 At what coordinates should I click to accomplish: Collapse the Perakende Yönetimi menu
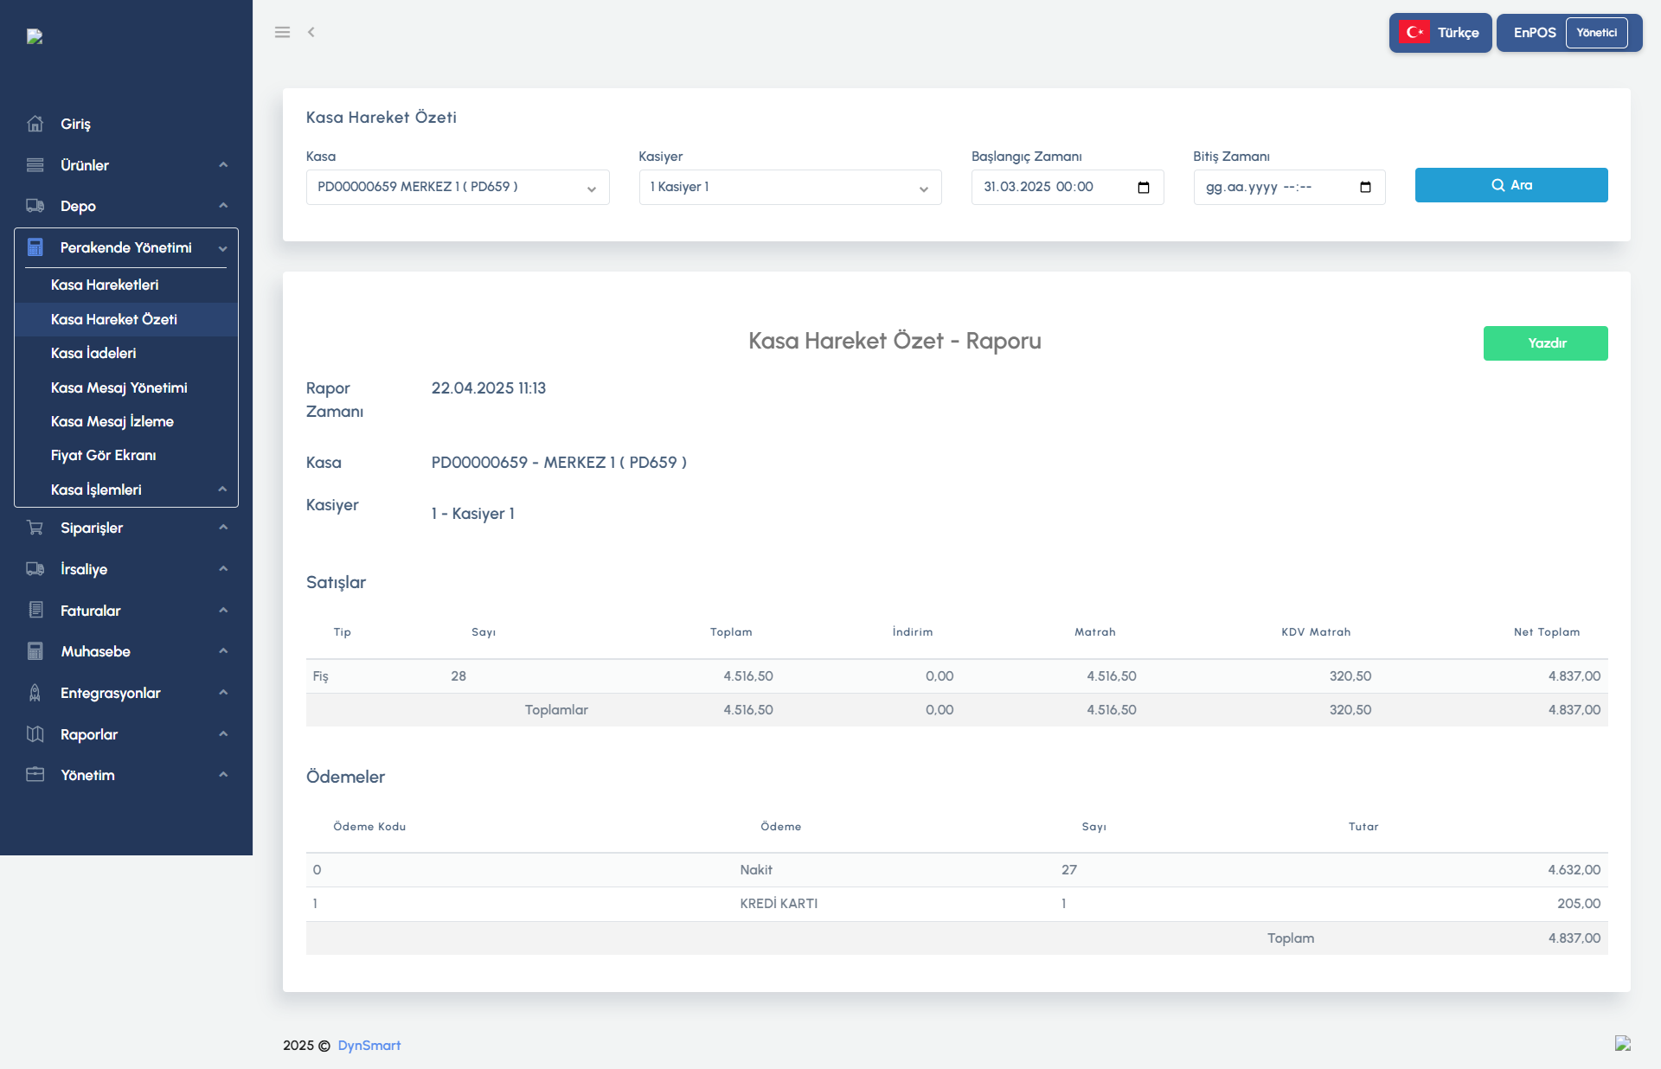coord(126,247)
